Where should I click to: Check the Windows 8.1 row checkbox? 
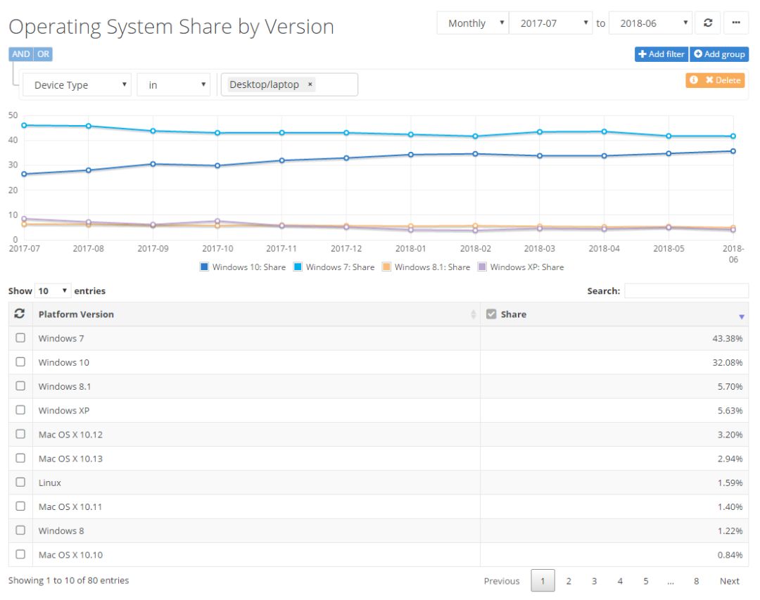(20, 385)
